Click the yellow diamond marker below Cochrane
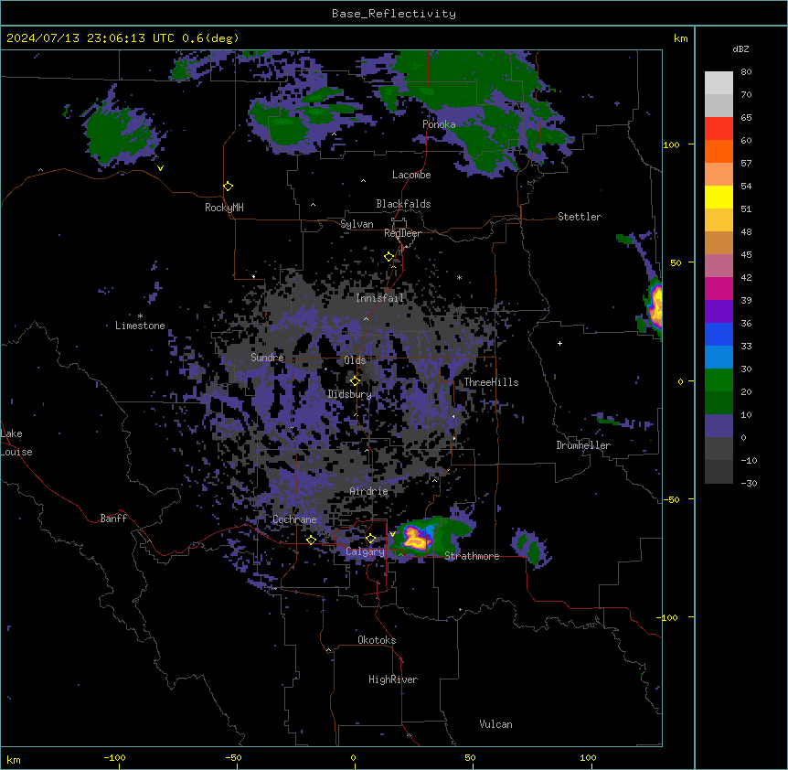Viewport: 788px width, 770px height. click(x=311, y=540)
